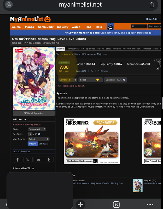The height and width of the screenshot is (209, 163).
Task: Open the Completed status dropdown under score
Action: (x=68, y=80)
